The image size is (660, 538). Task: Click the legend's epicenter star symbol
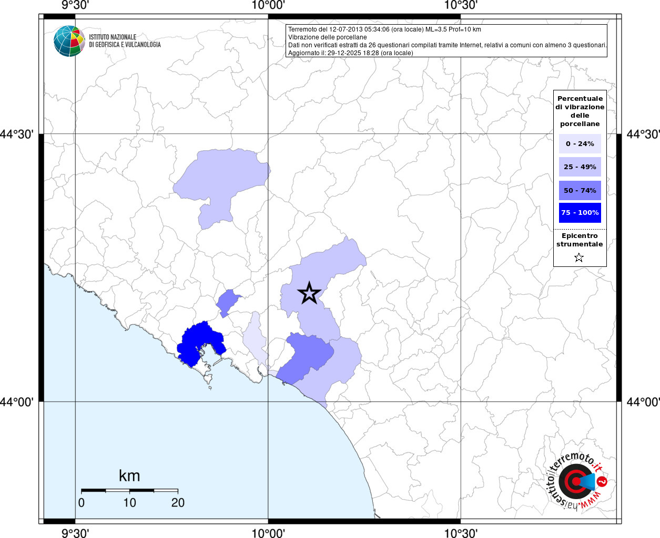point(579,257)
